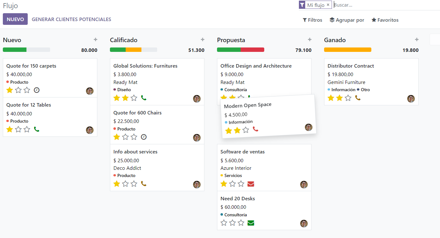Open the Favoritos dropdown
The width and height of the screenshot is (440, 238).
coord(385,20)
